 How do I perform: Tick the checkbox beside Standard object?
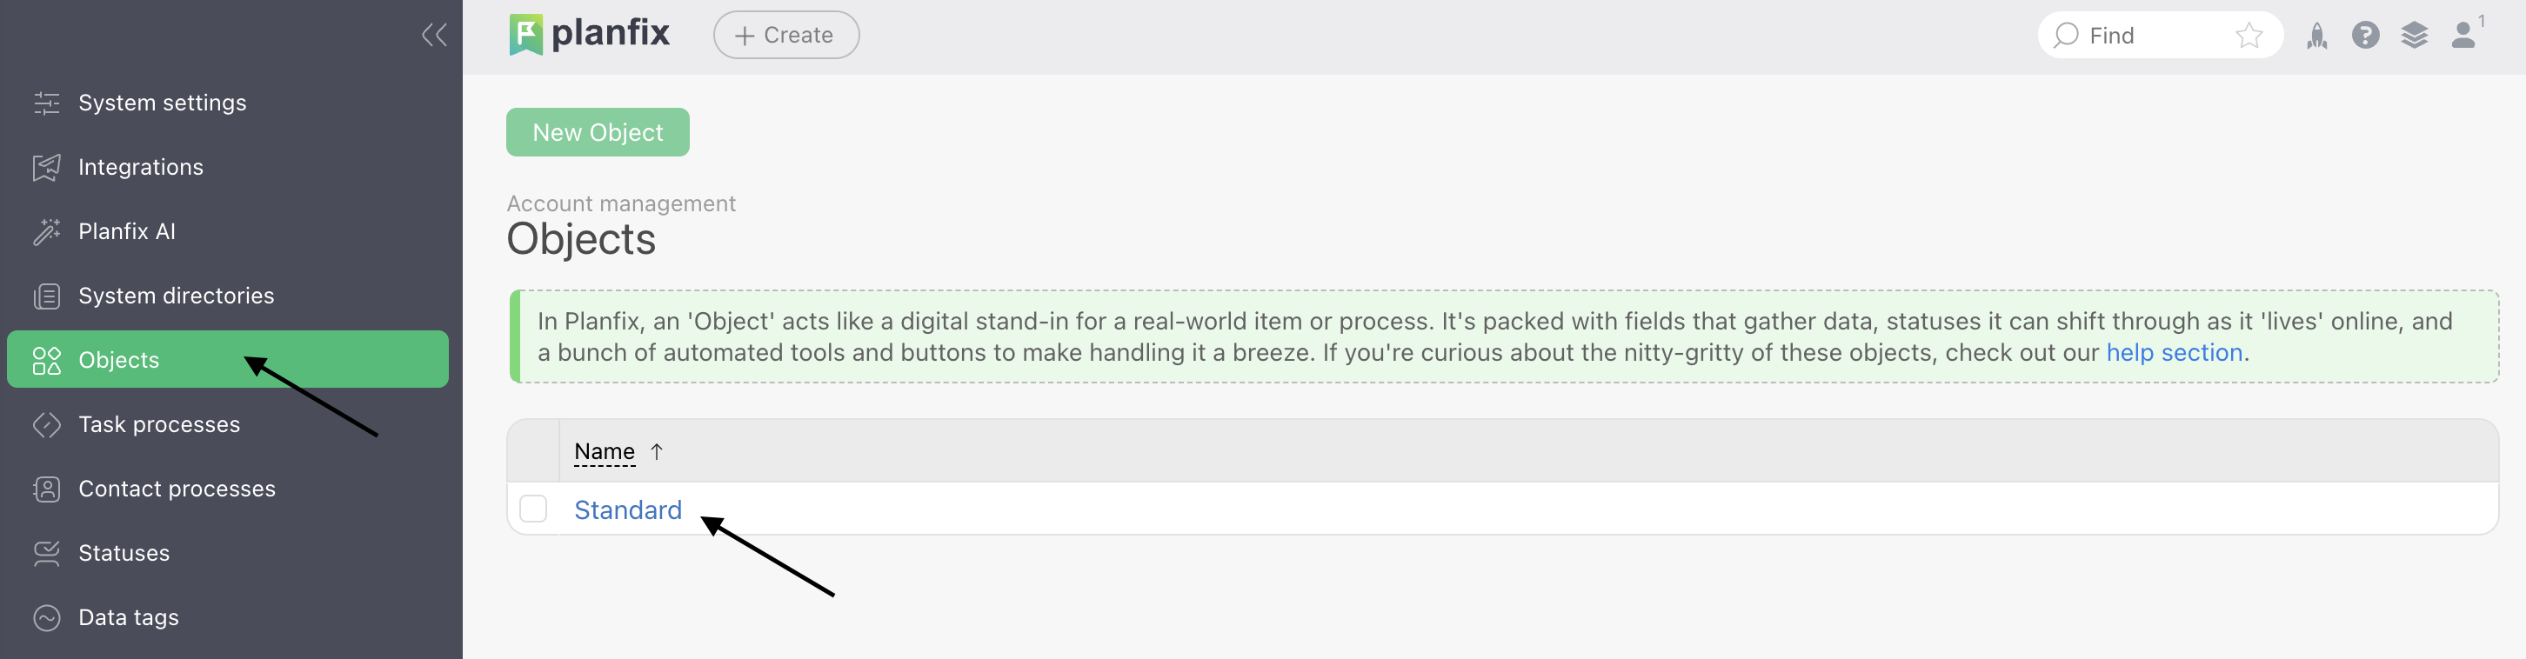[533, 509]
